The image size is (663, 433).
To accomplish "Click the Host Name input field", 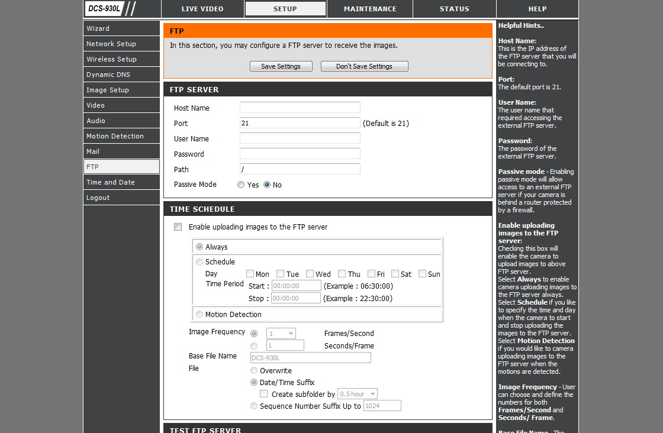I will click(x=300, y=108).
